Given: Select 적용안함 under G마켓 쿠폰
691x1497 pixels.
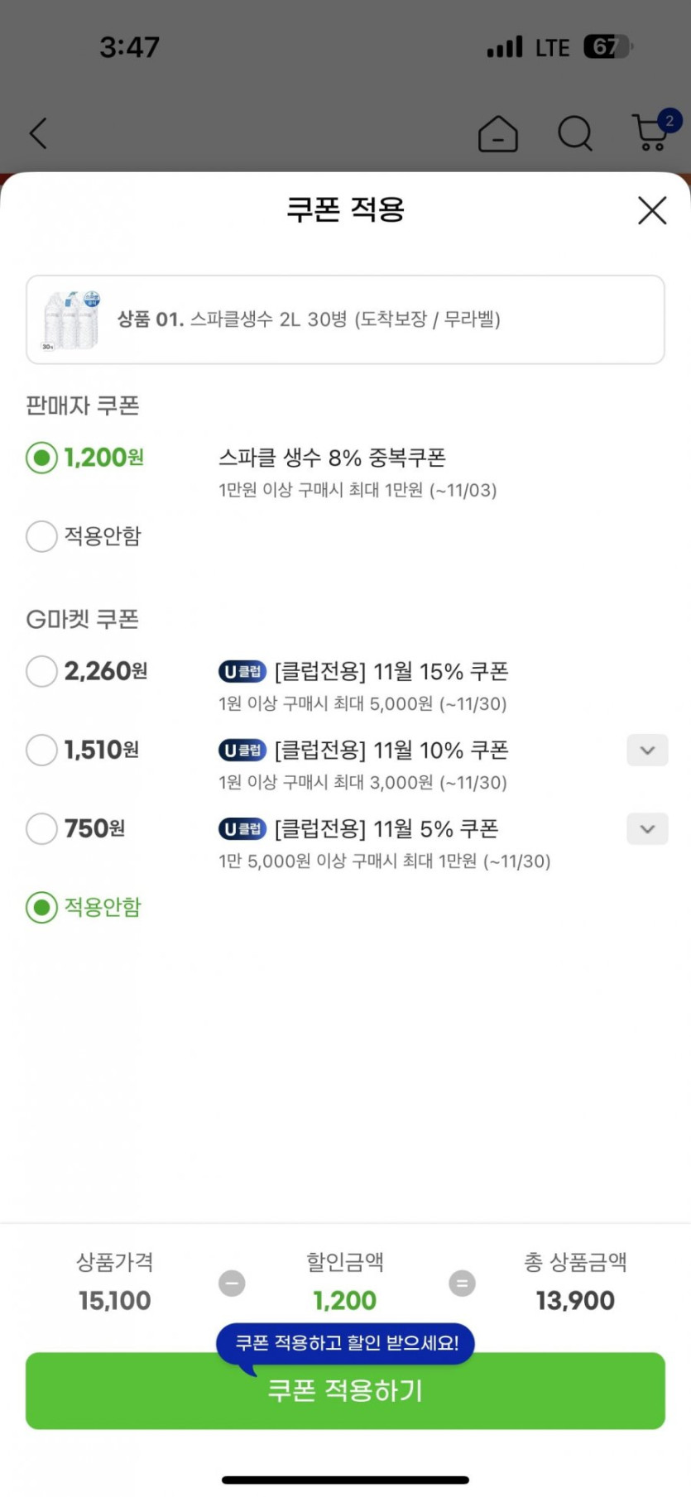Looking at the screenshot, I should (x=41, y=907).
